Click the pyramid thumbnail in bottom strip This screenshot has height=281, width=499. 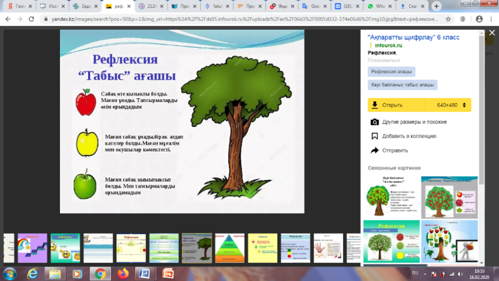[x=229, y=248]
